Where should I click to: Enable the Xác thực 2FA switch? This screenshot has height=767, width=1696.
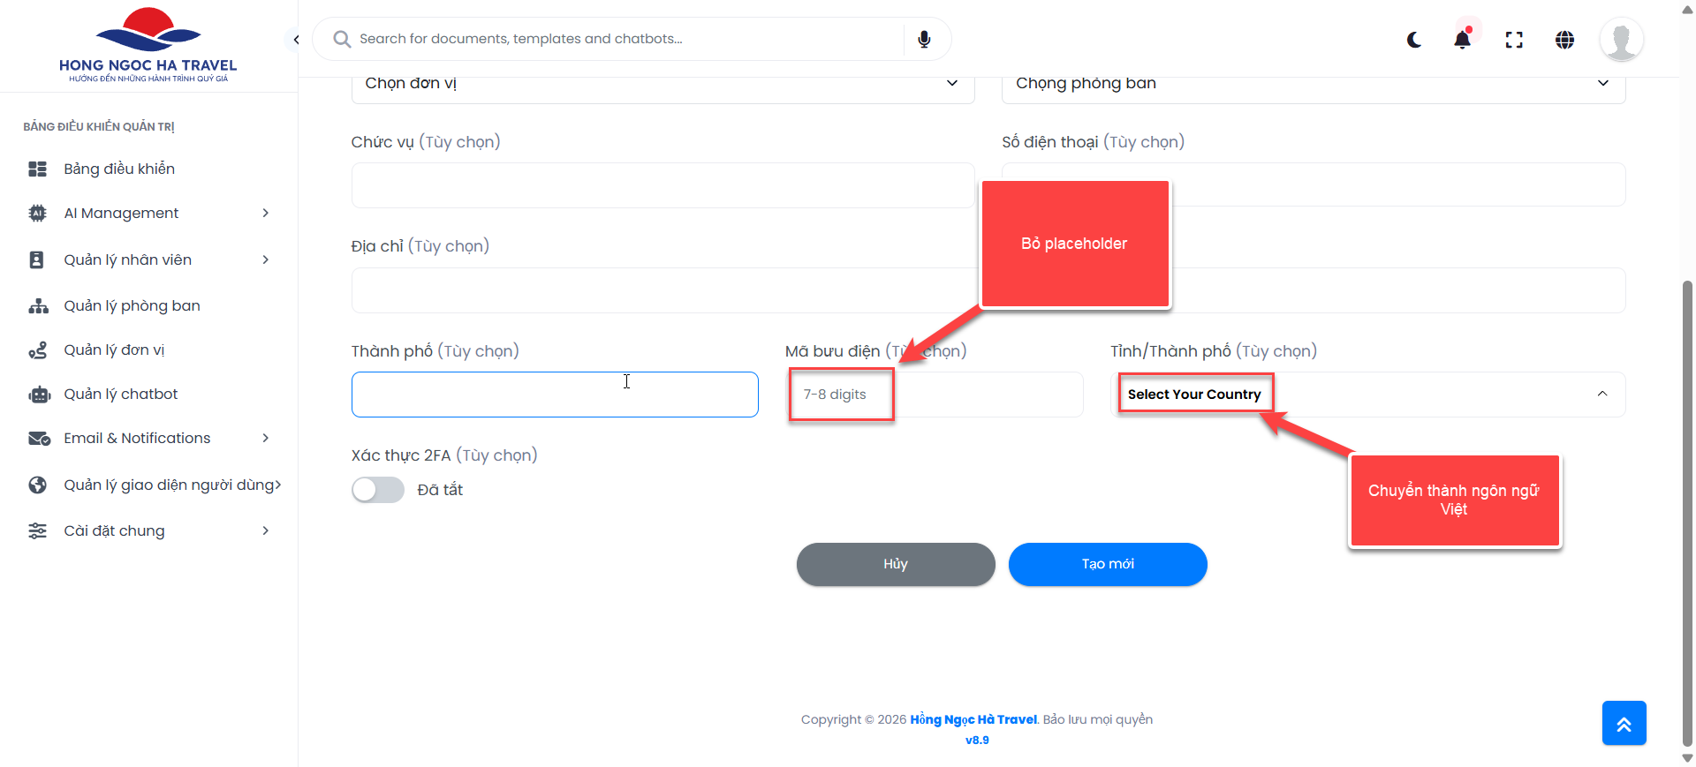pyautogui.click(x=378, y=490)
